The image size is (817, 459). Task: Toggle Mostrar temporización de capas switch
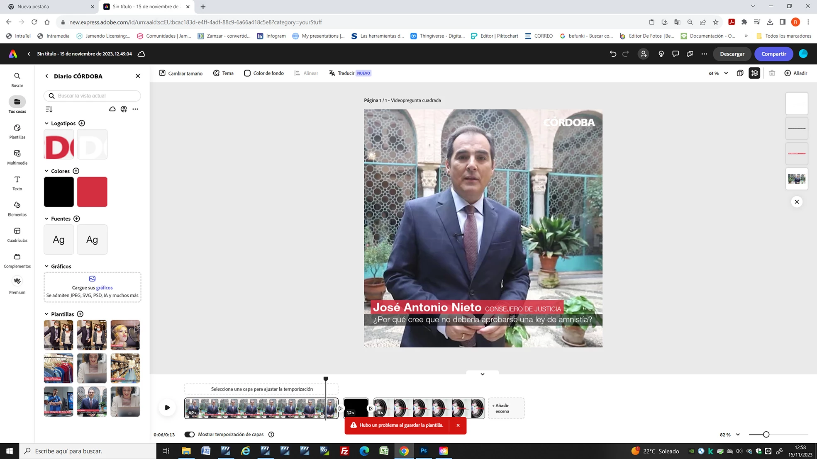point(190,434)
